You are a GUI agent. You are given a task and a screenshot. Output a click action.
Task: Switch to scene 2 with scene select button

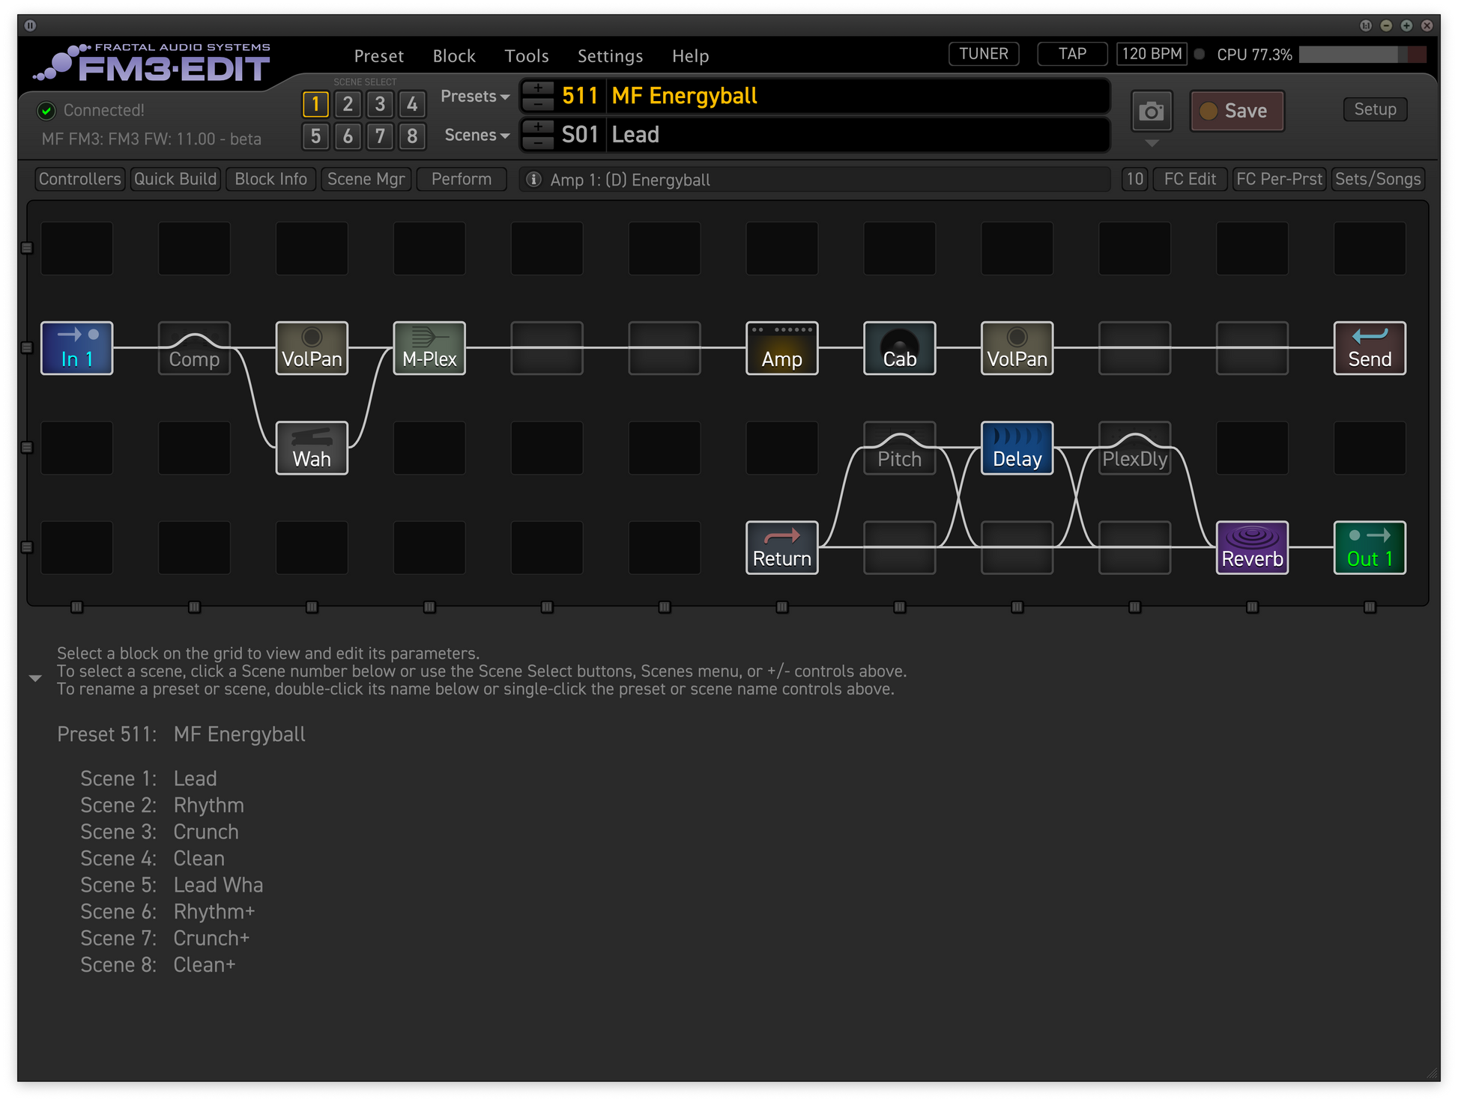coord(348,104)
